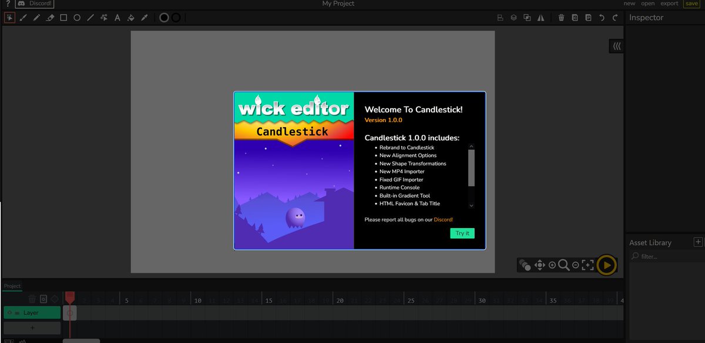Play the project preview

pos(607,266)
